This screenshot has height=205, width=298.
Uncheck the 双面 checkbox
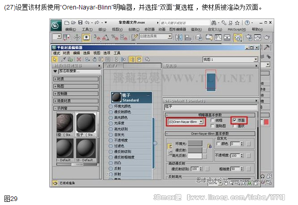235,120
